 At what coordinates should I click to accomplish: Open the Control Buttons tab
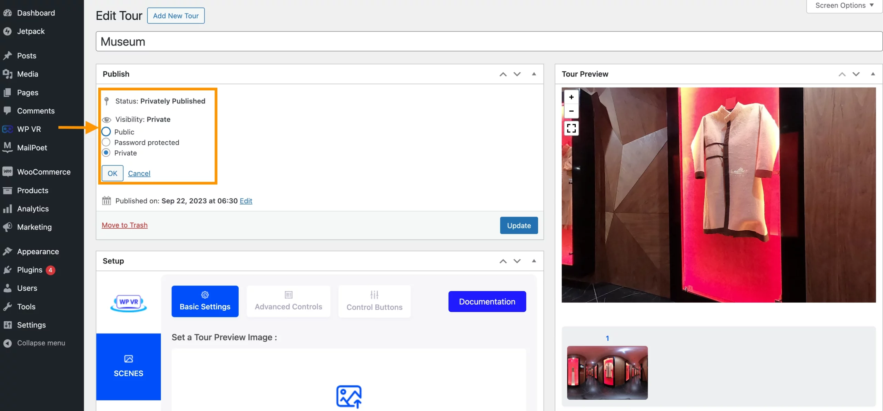(374, 301)
